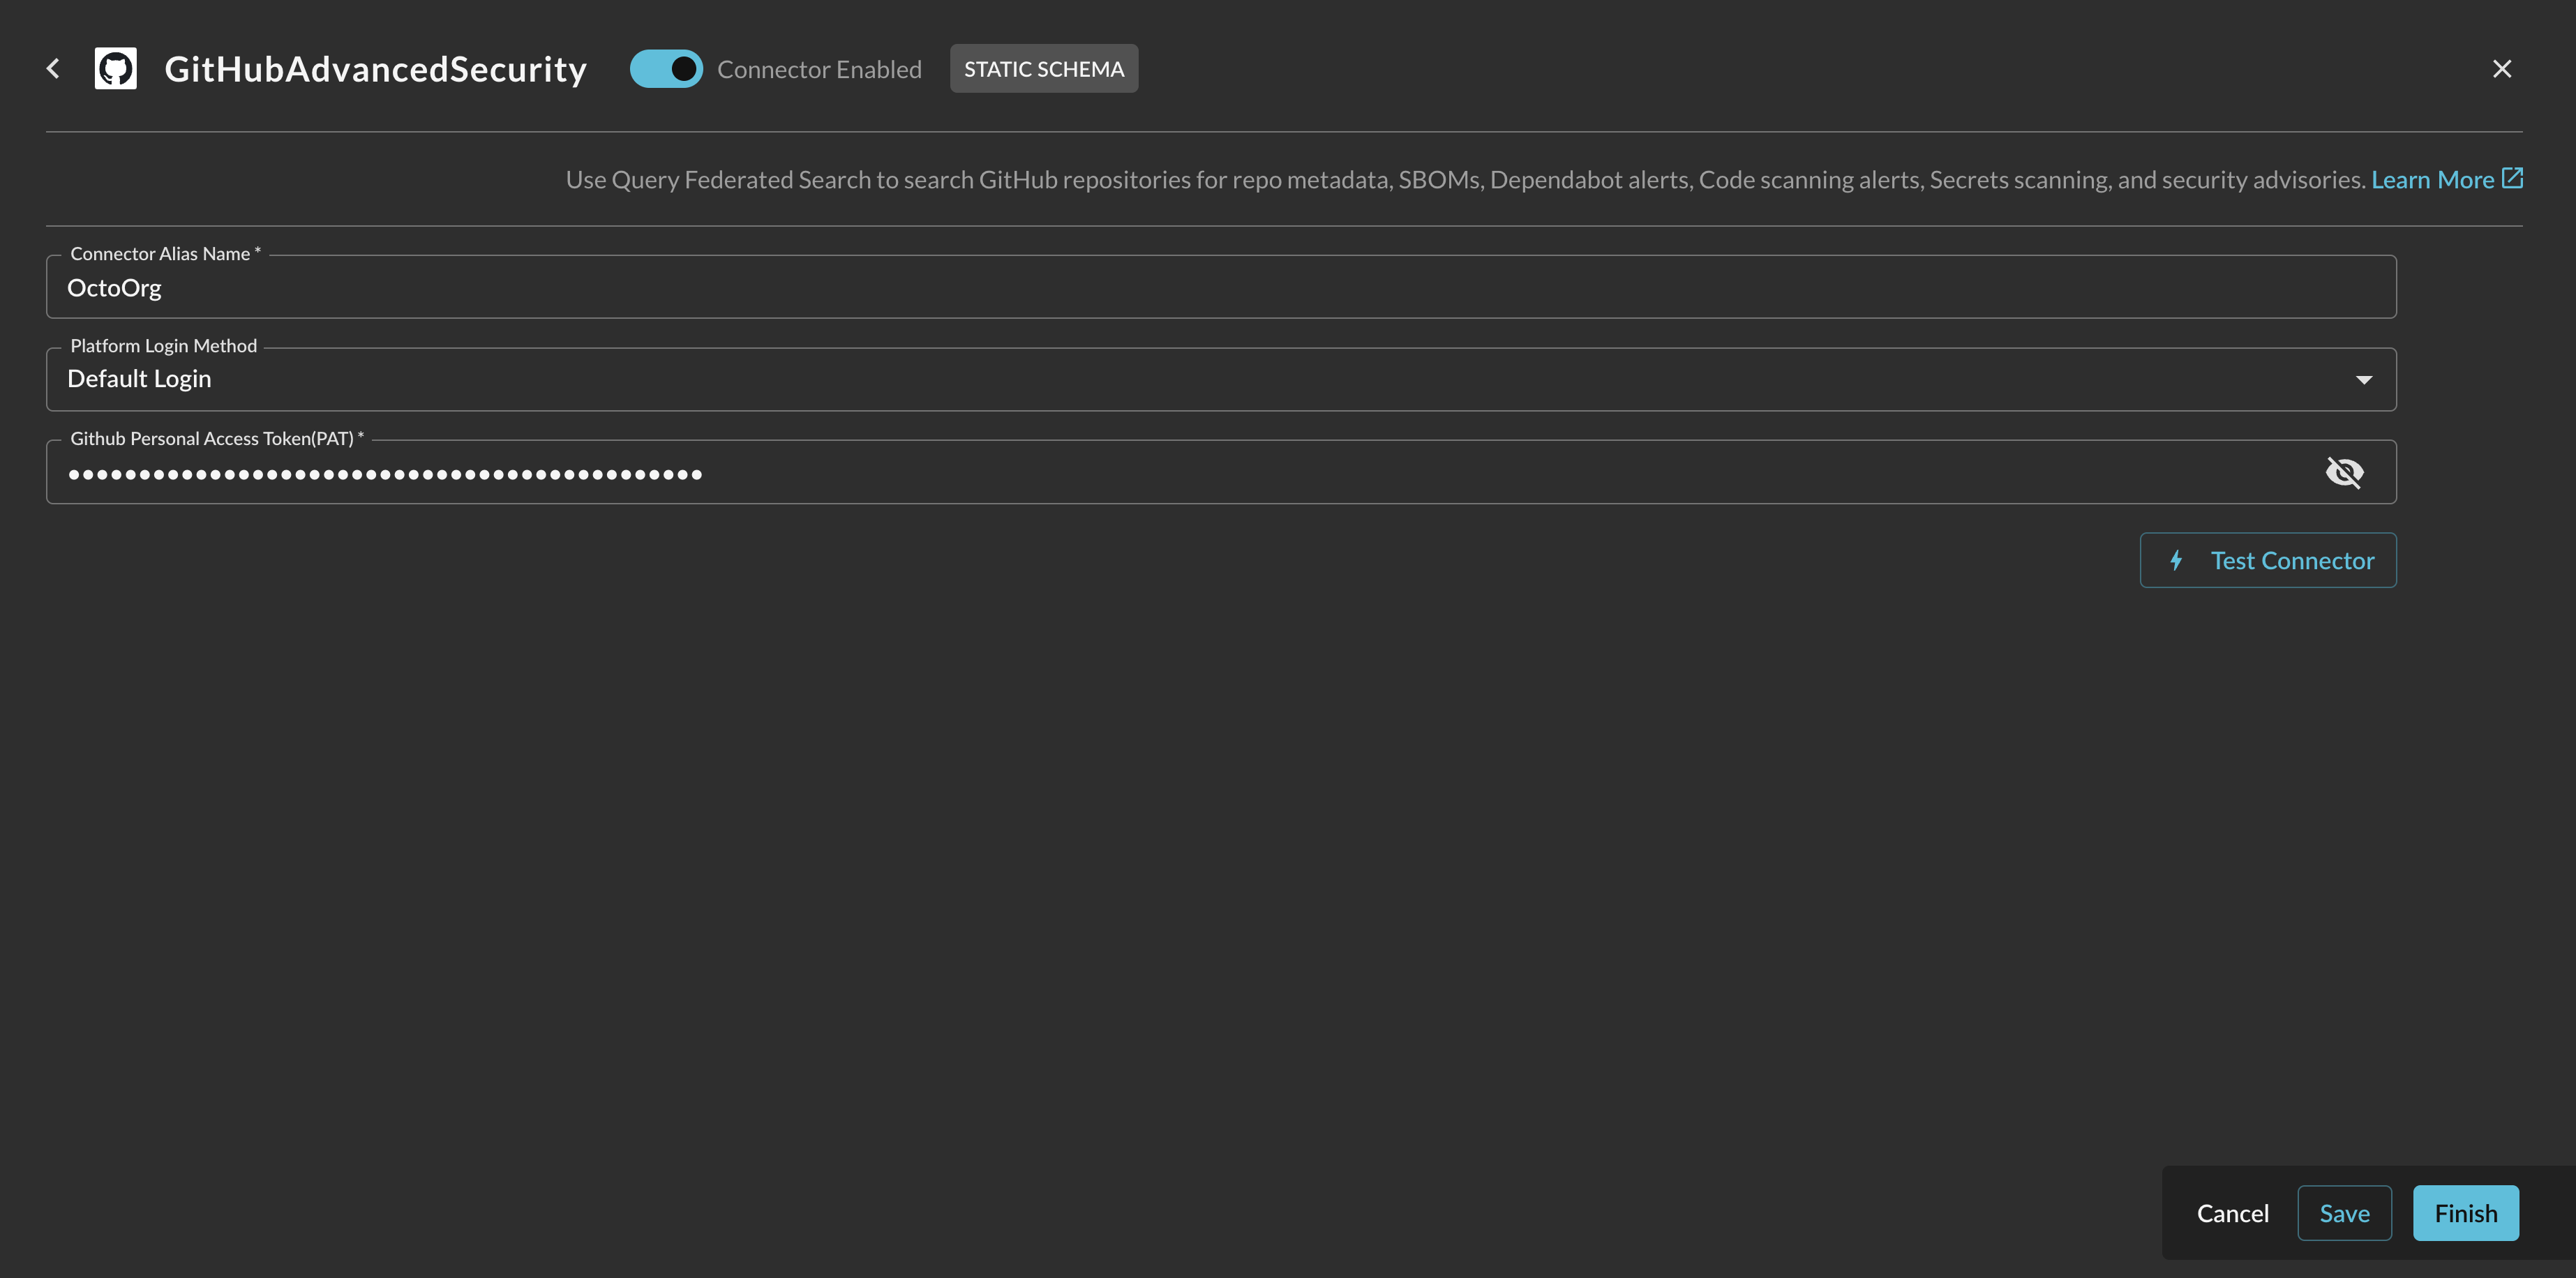Screen dimensions: 2576x1278
Task: Click the Test Connector button
Action: (x=2267, y=560)
